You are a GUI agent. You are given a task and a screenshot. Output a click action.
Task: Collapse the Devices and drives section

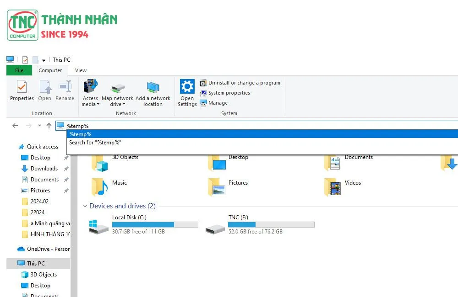click(x=85, y=206)
